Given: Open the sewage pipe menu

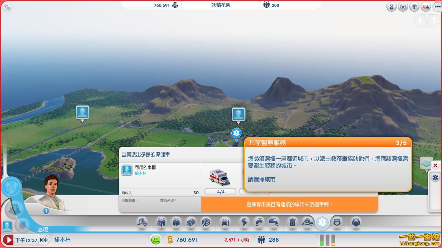Looking at the screenshot, I should [273, 222].
